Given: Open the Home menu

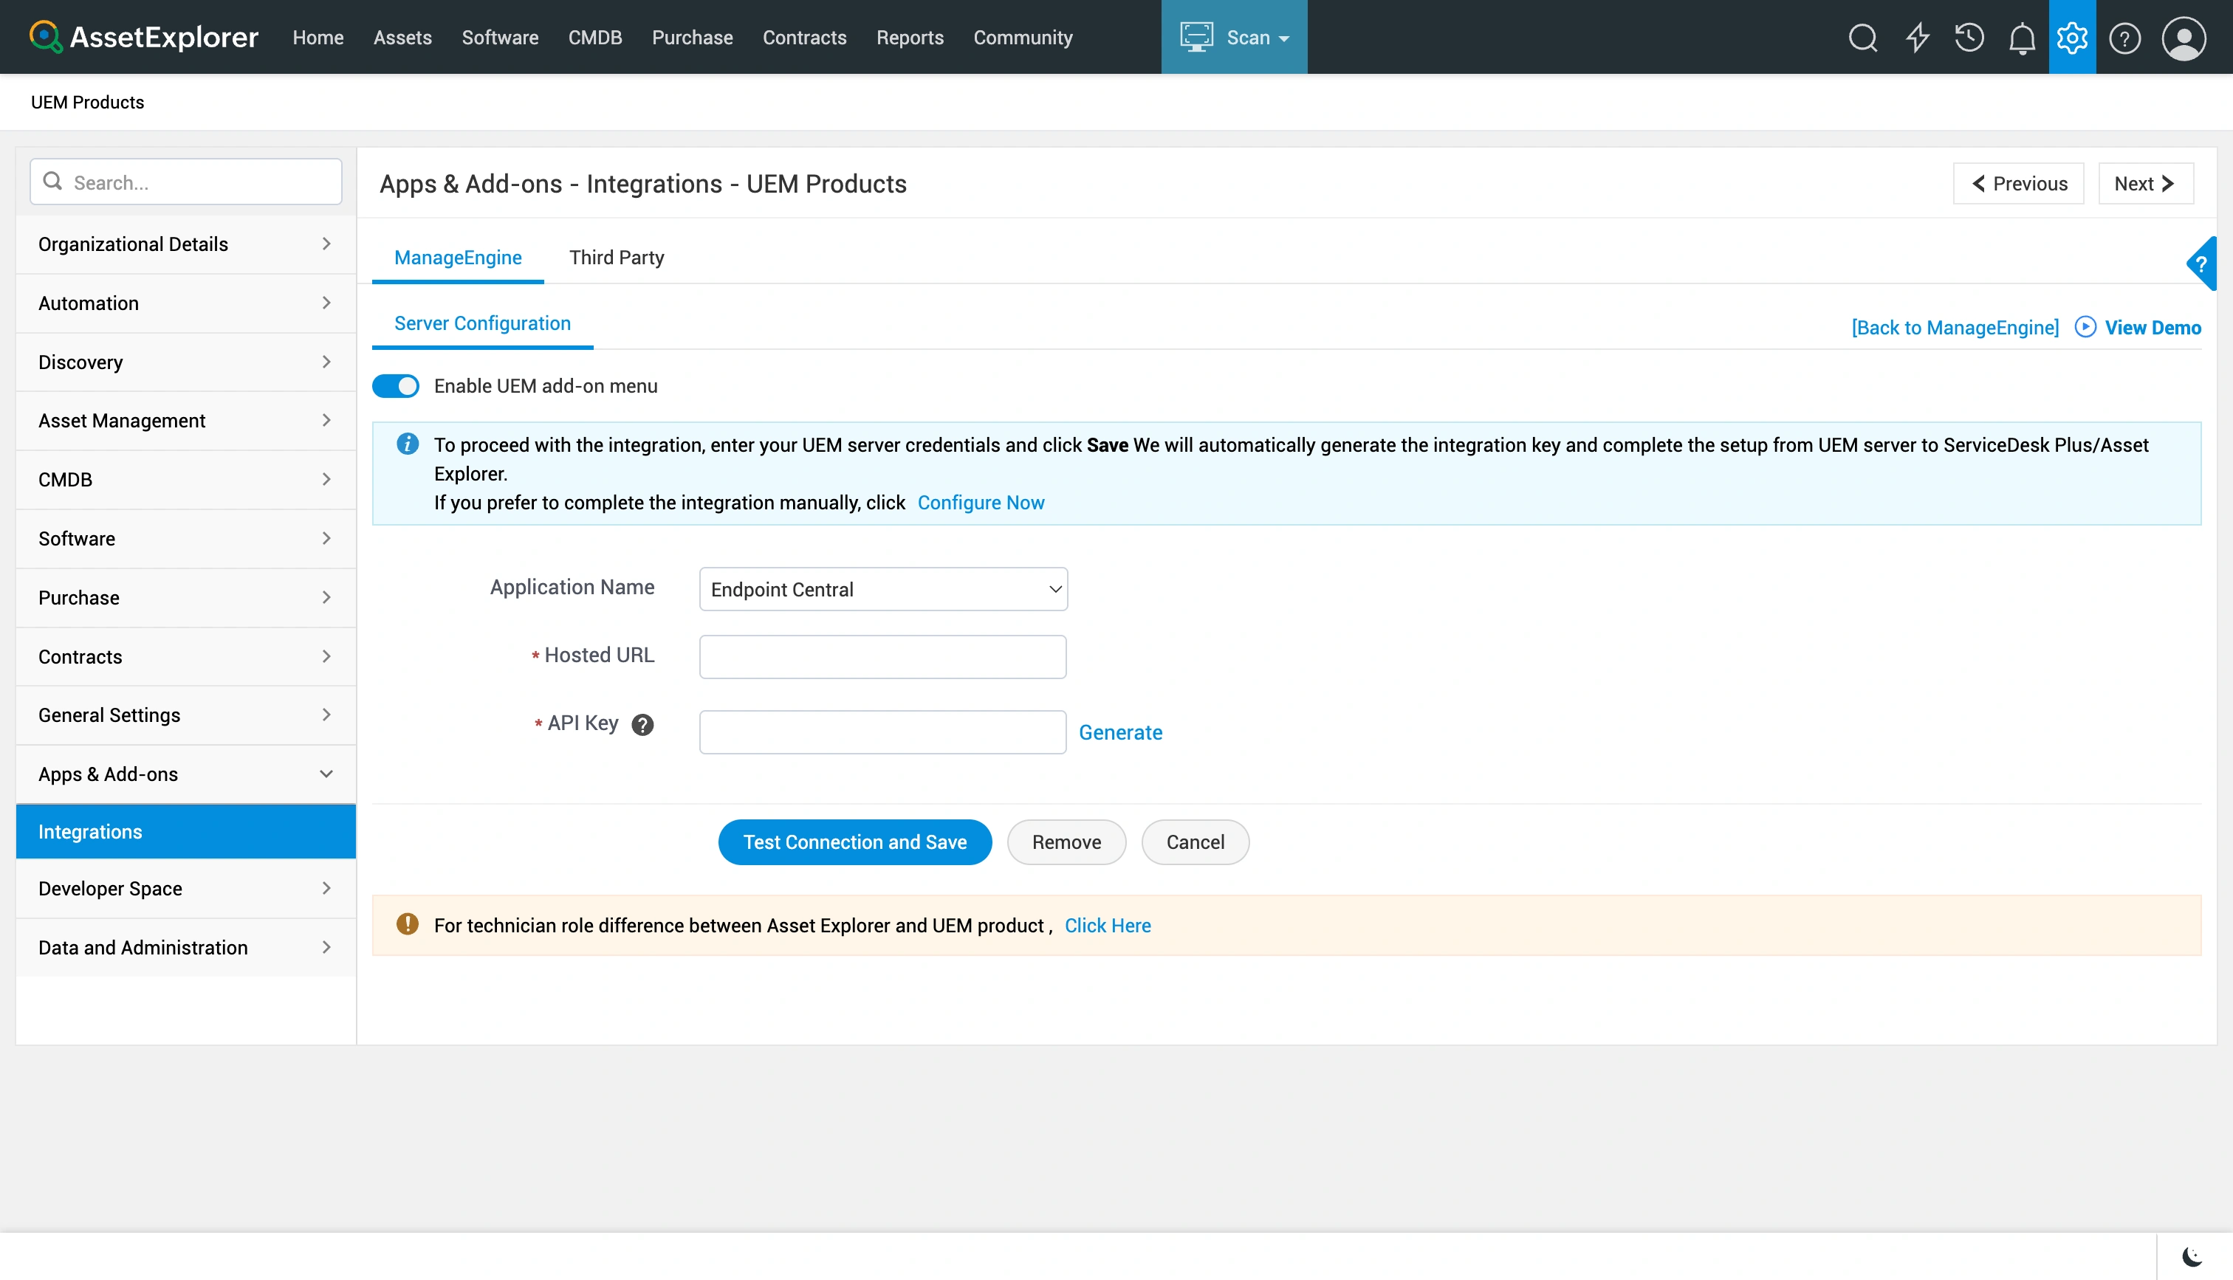Looking at the screenshot, I should click(x=318, y=38).
